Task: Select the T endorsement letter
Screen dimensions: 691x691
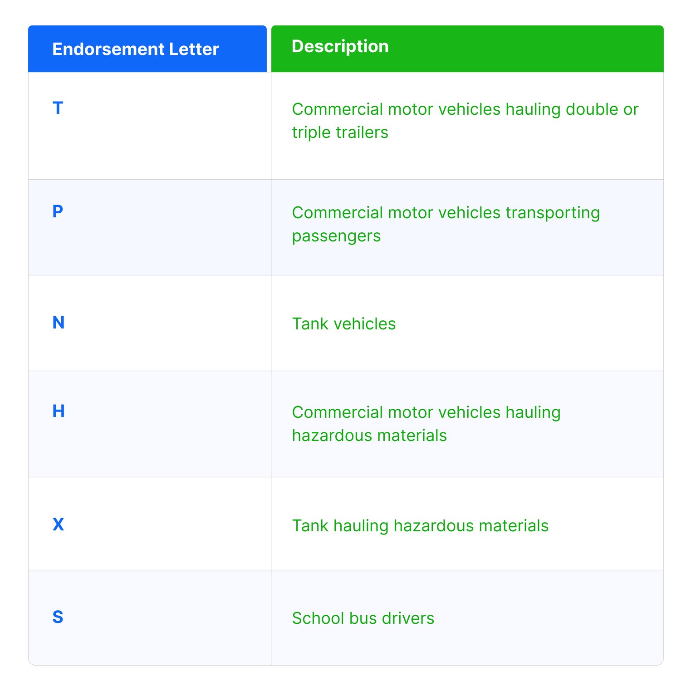Action: (x=58, y=108)
